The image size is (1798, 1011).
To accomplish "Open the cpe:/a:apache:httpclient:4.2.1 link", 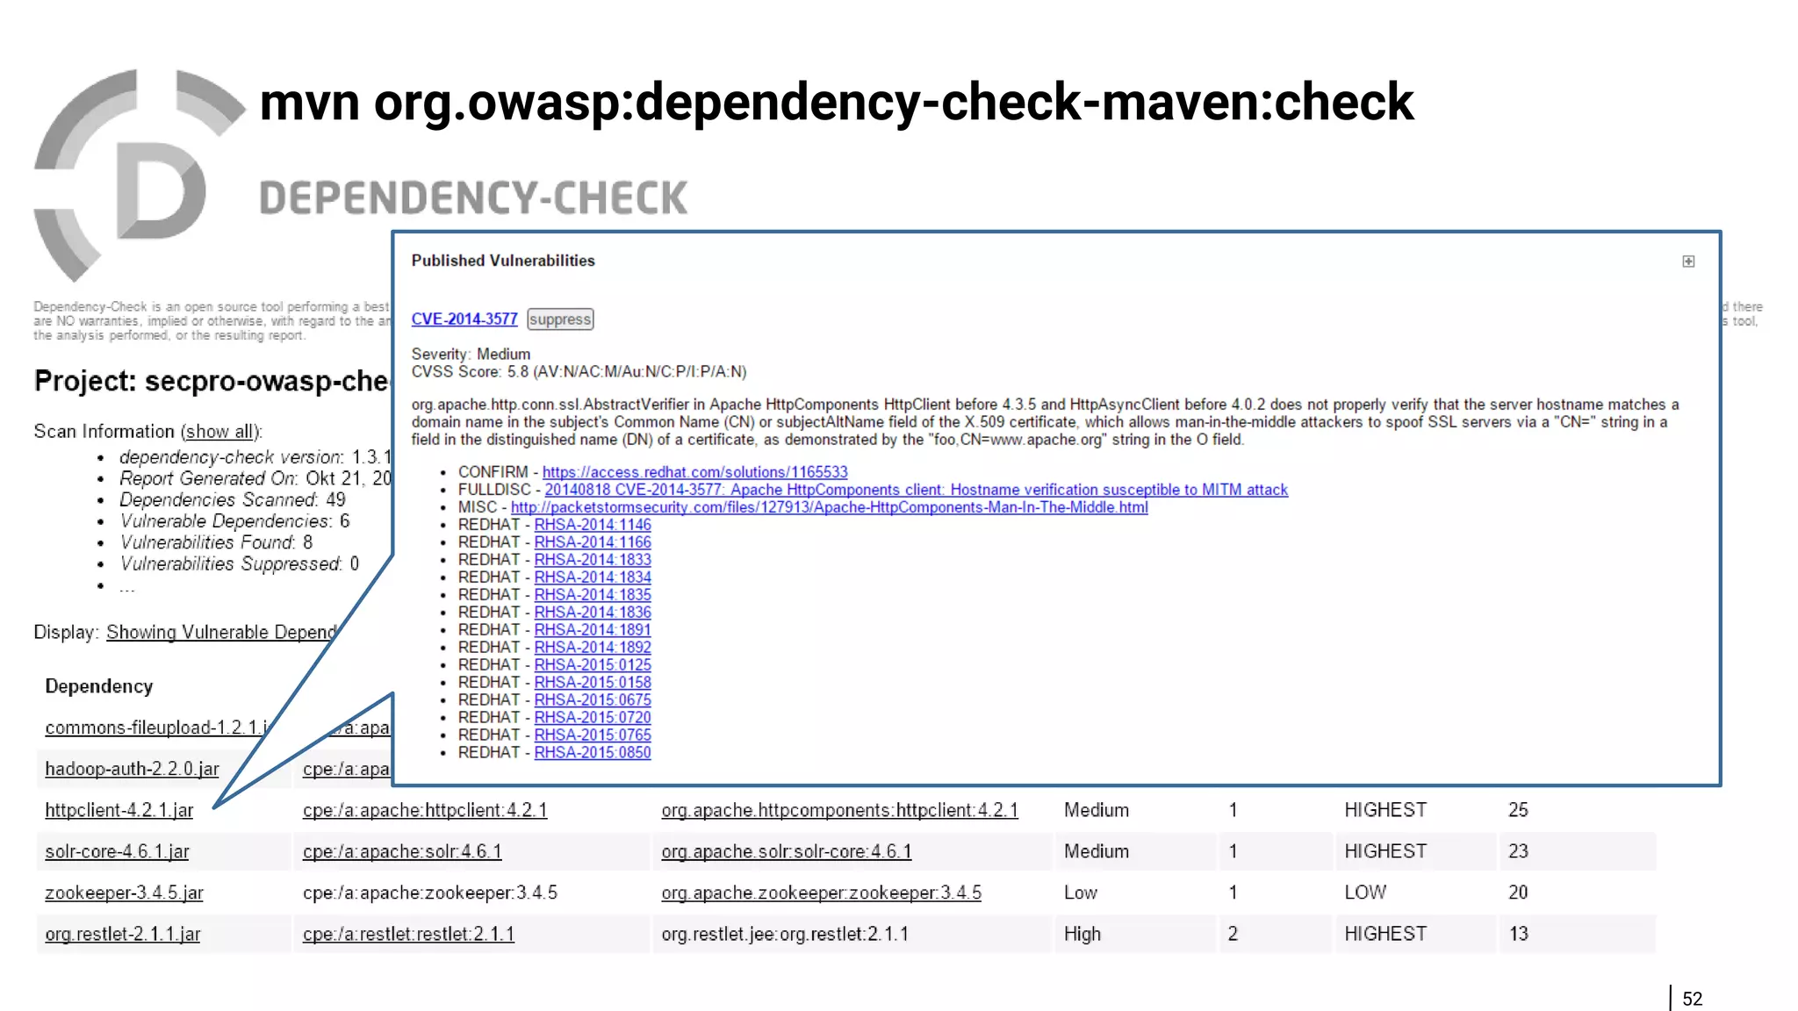I will pos(425,810).
